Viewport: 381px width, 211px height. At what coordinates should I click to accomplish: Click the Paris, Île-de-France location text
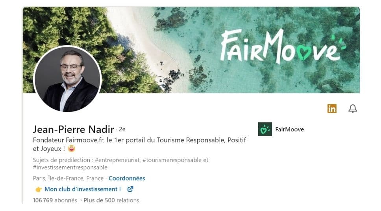click(68, 178)
